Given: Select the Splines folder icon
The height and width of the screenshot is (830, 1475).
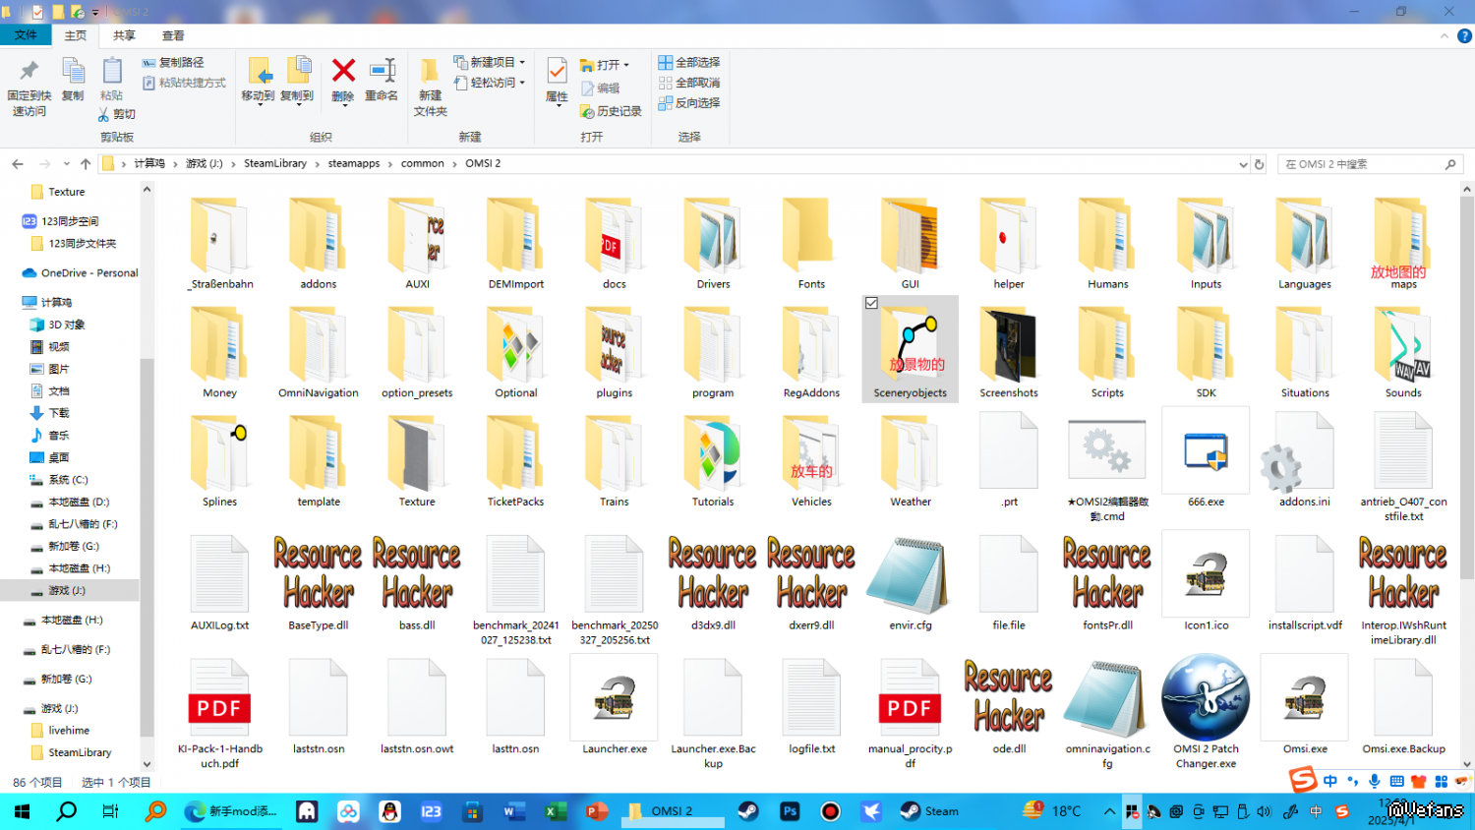Looking at the screenshot, I should point(219,453).
